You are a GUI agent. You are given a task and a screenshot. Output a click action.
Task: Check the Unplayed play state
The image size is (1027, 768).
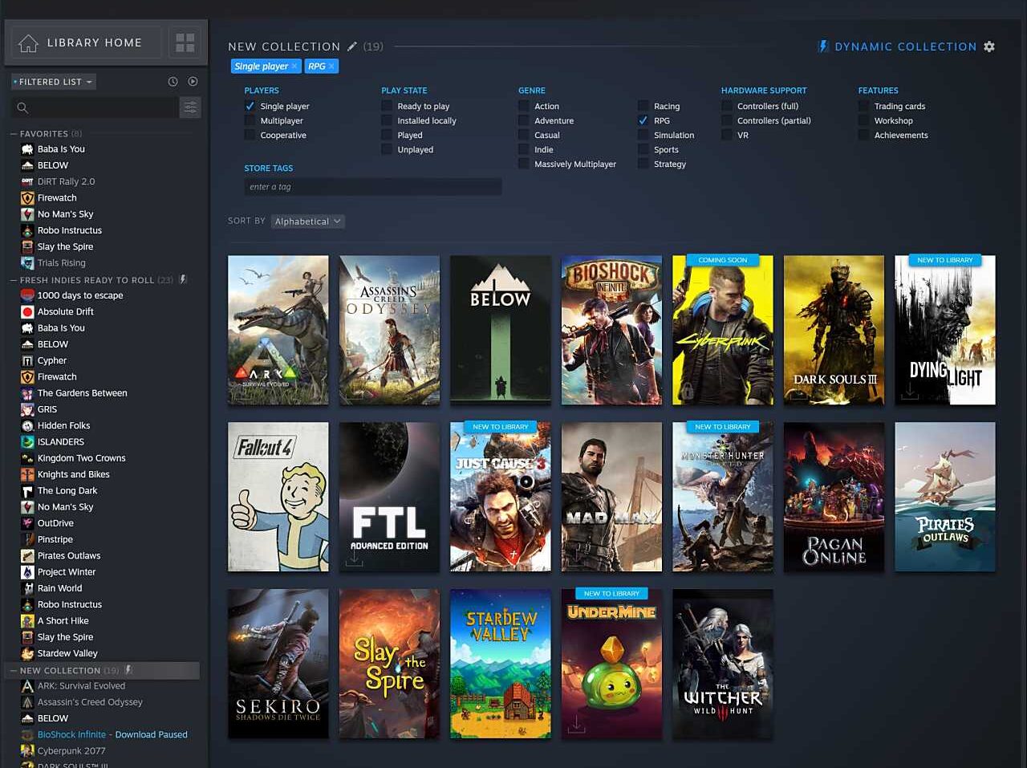click(x=387, y=149)
